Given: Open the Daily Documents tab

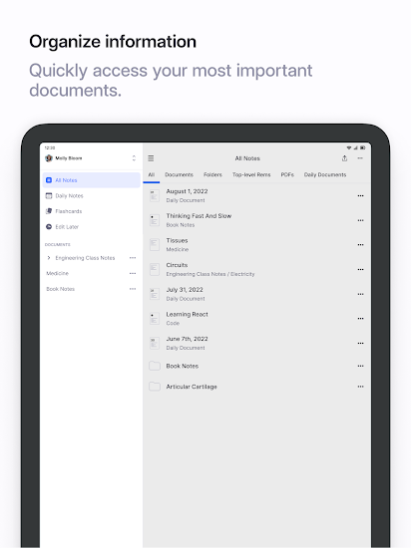Looking at the screenshot, I should (325, 174).
